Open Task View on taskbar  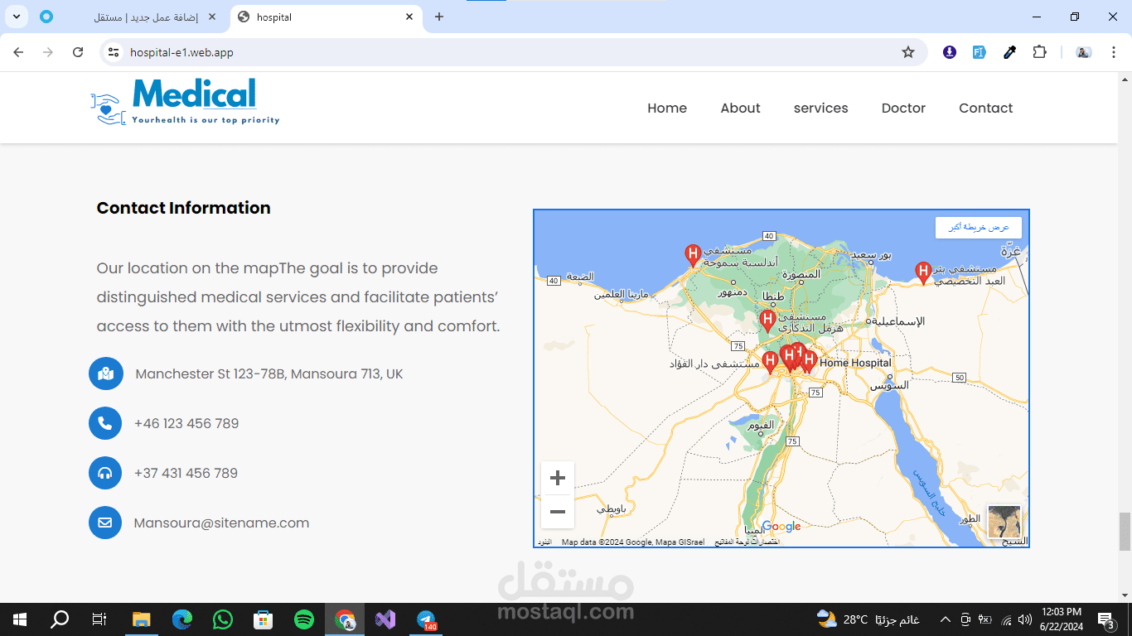click(x=99, y=619)
